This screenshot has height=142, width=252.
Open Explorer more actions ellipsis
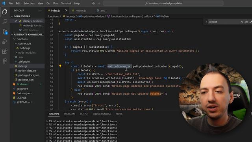pos(40,11)
